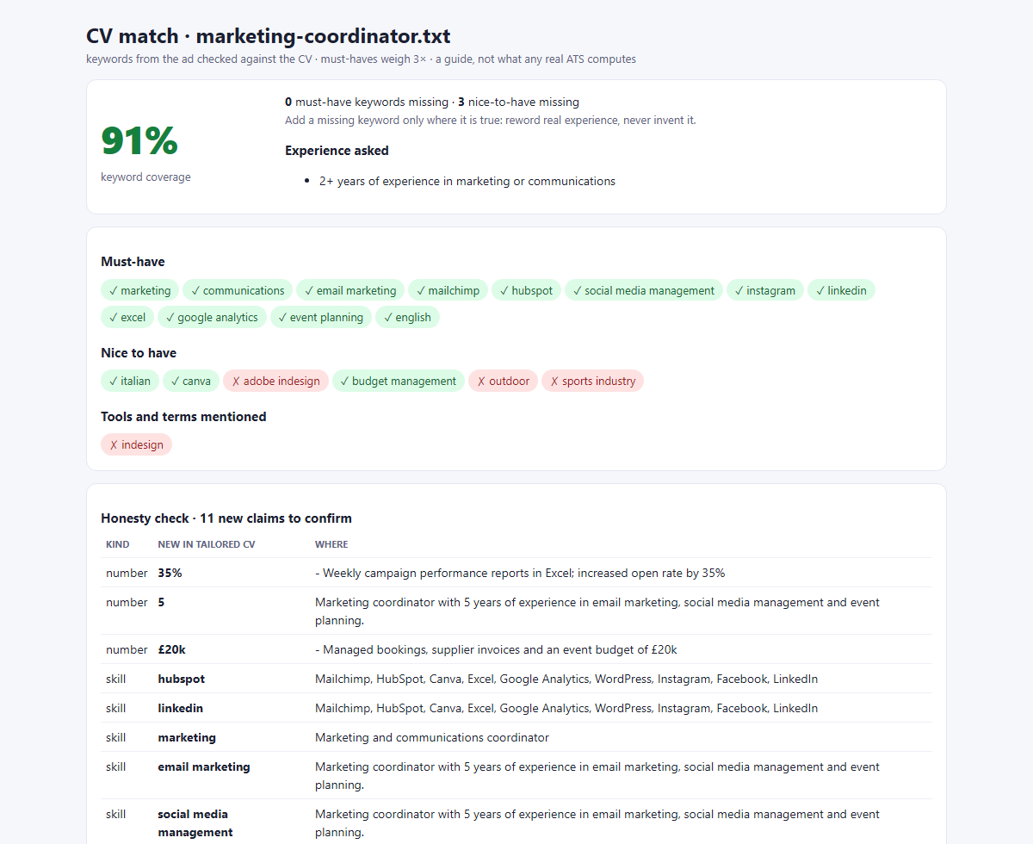Click the 'hubspot' skill cell in the honesty table
Image resolution: width=1033 pixels, height=844 pixels.
[182, 679]
